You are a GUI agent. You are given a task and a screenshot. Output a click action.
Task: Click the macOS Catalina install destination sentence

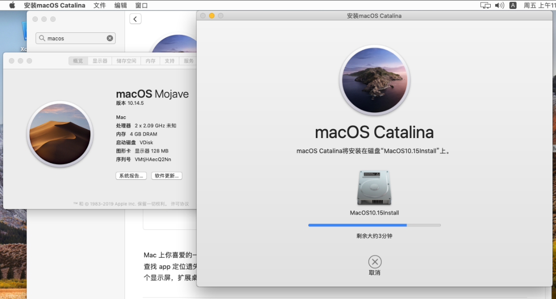[373, 151]
